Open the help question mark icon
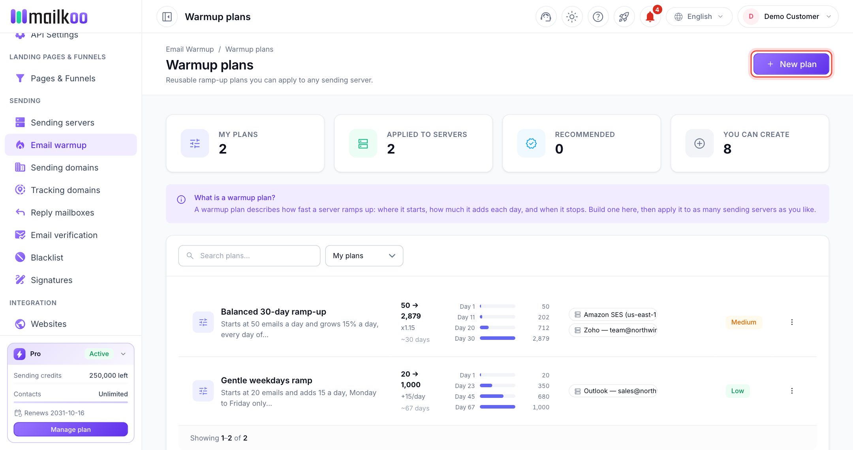The image size is (853, 450). pos(598,17)
